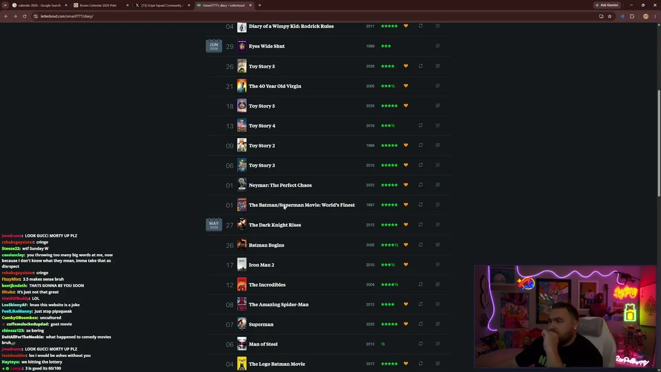Open The Dark Knight Rises film link
This screenshot has height=372, width=661.
(x=275, y=225)
